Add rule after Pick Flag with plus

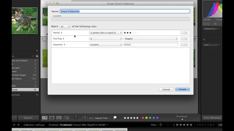pyautogui.click(x=186, y=39)
